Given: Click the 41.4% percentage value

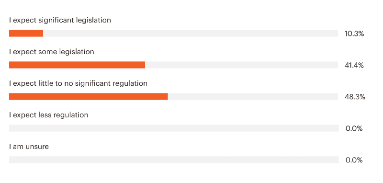Looking at the screenshot, I should 354,66.
